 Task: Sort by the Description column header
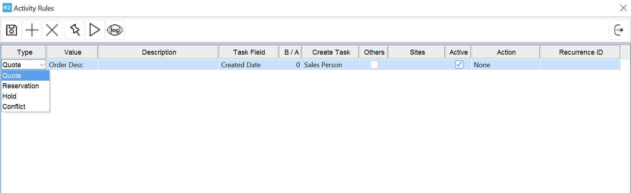[159, 52]
